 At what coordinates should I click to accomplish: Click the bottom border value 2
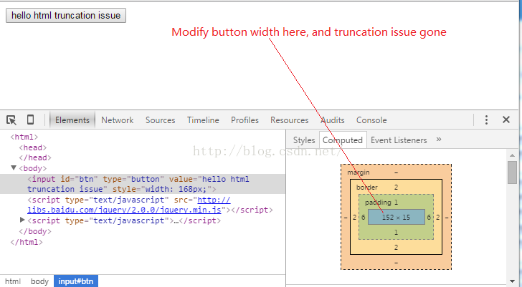point(396,247)
